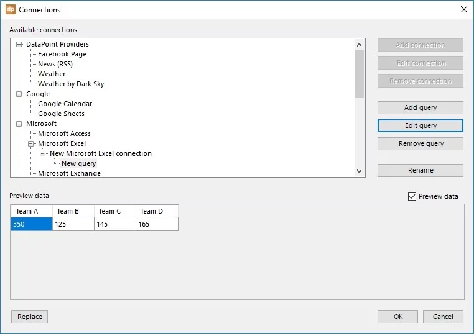
Task: Select the cell containing 145
Action: click(x=114, y=224)
